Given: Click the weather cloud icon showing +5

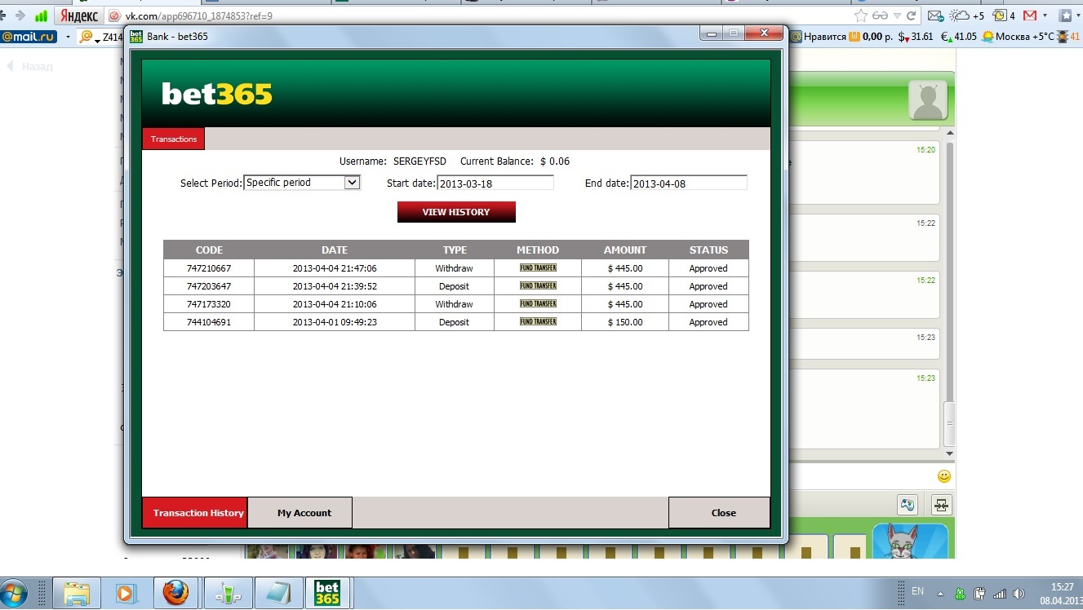Looking at the screenshot, I should click(960, 15).
